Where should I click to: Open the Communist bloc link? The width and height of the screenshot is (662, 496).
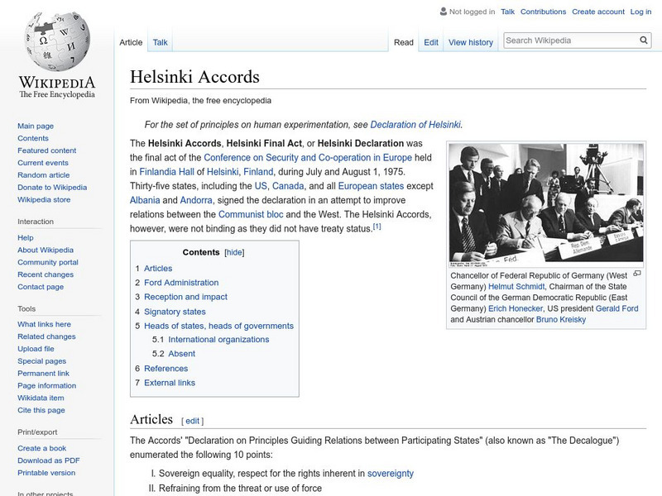coord(251,215)
